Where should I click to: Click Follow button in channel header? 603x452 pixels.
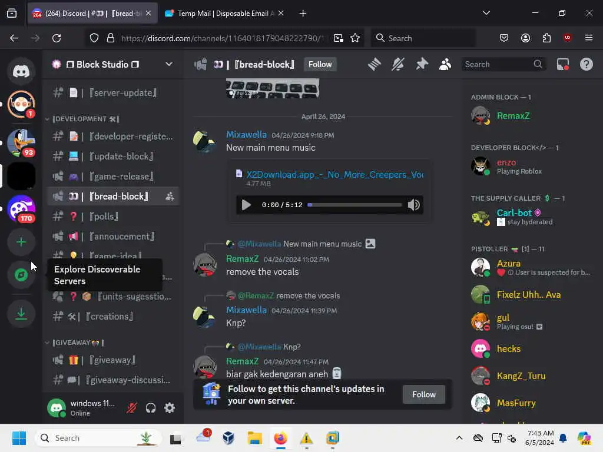320,64
